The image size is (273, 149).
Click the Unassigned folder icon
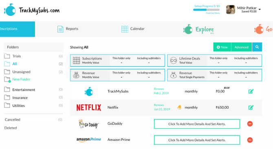tap(7, 72)
